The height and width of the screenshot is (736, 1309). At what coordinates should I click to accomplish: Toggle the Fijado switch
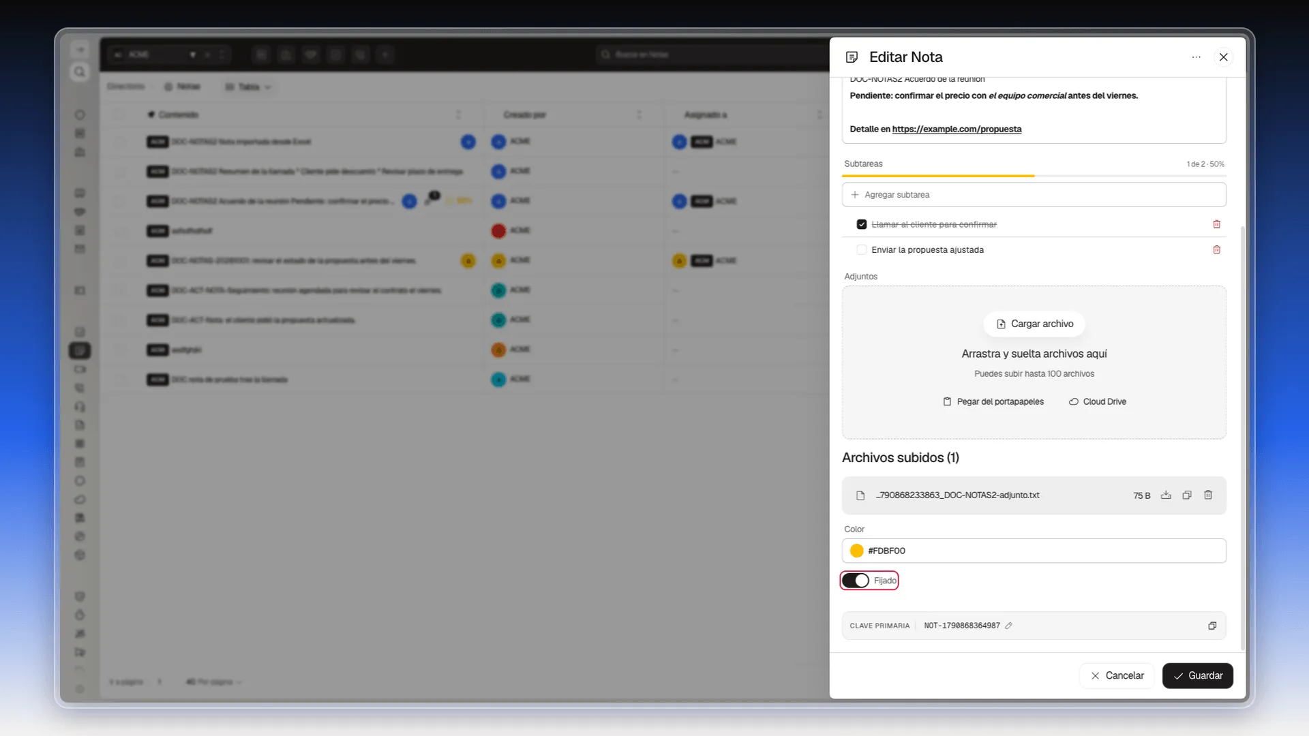pyautogui.click(x=855, y=581)
